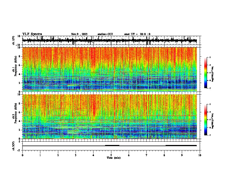Image resolution: width=225 pixels, height=174 pixels.
Task: Click the "-7" label on ch.2 colorbar
Action: (210, 135)
